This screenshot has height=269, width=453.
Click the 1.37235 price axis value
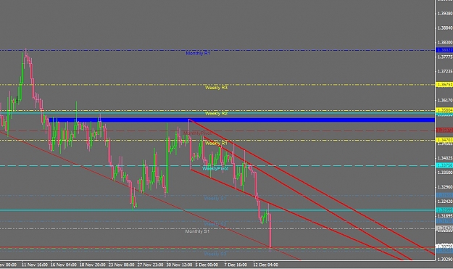[x=445, y=71]
